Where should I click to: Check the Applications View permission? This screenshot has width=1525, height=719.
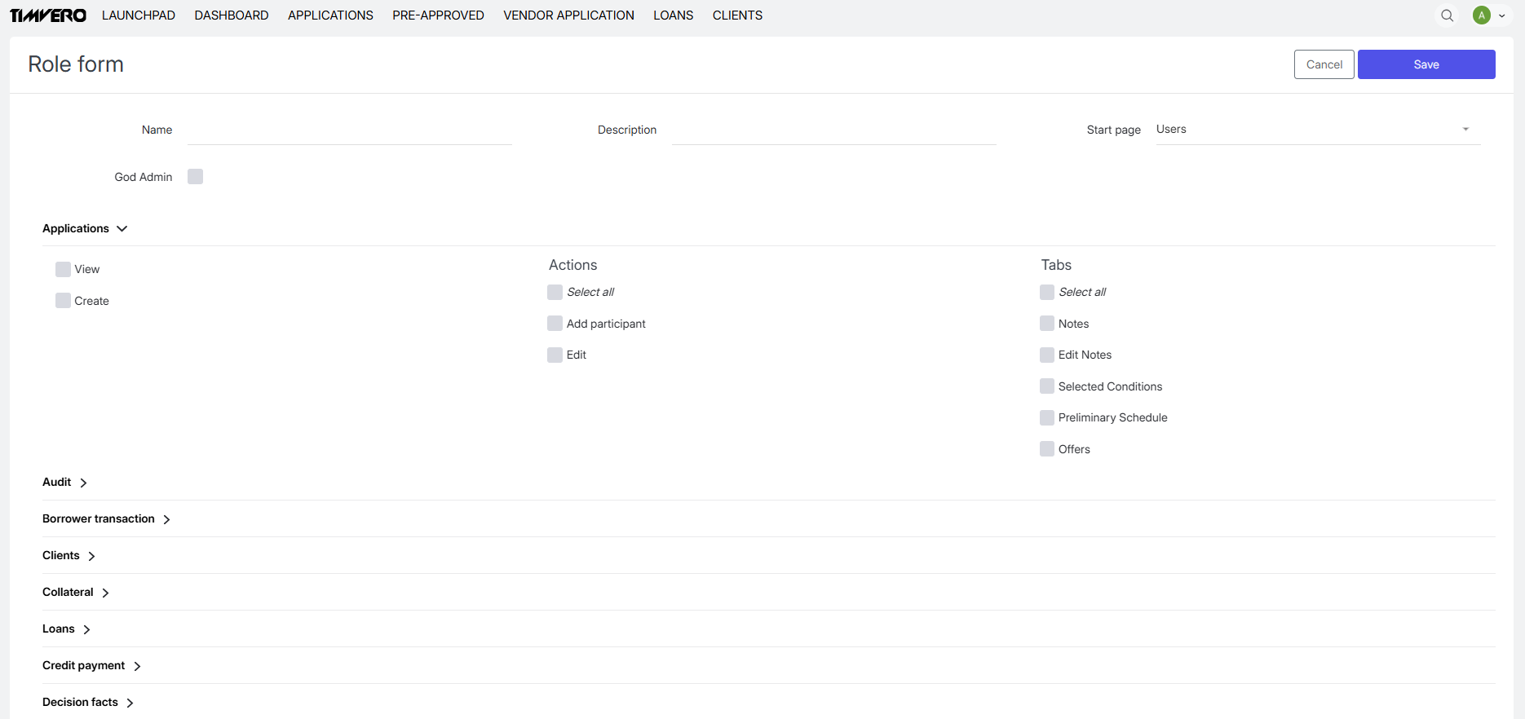click(63, 270)
